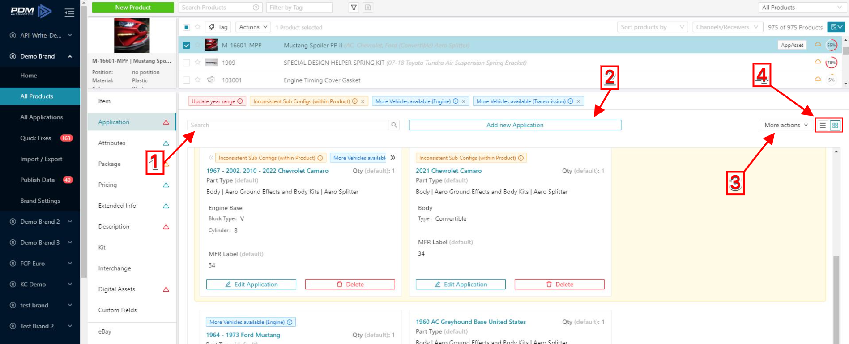This screenshot has height=344, width=849.
Task: Open the More actions dropdown
Action: 786,125
